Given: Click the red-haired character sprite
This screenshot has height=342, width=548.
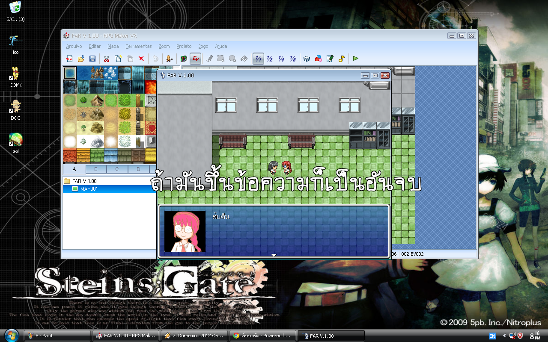Looking at the screenshot, I should pos(286,168).
